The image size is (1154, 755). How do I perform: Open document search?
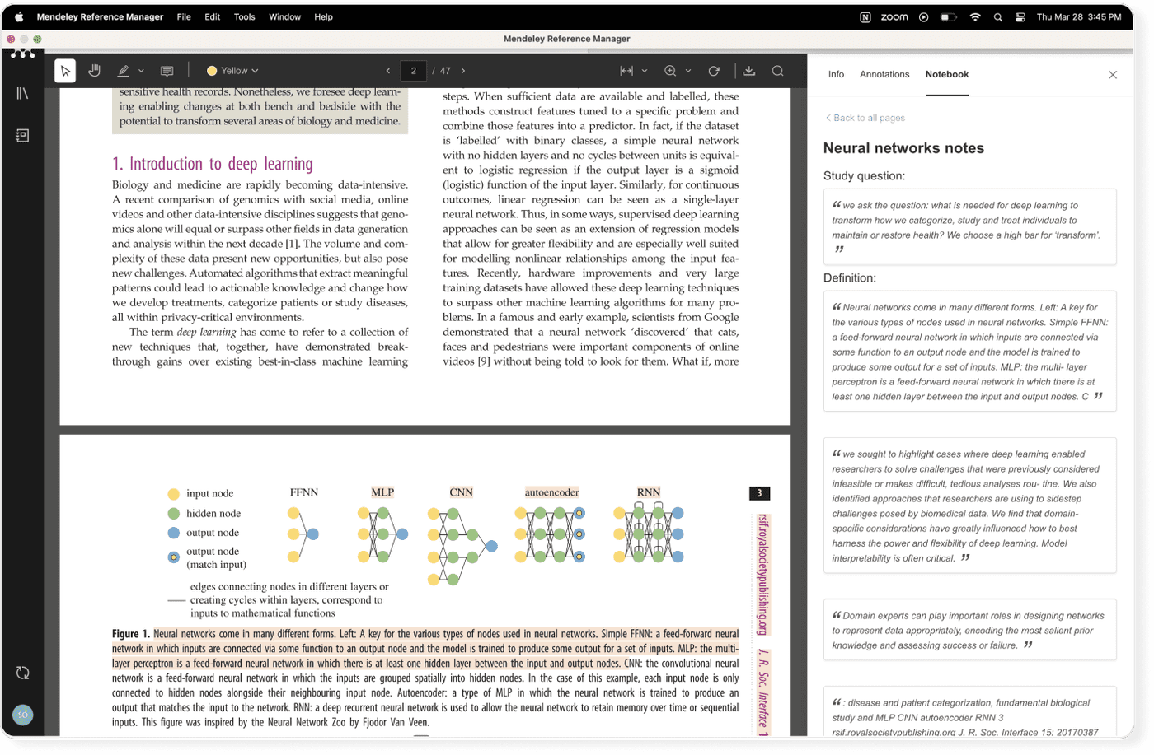(778, 71)
